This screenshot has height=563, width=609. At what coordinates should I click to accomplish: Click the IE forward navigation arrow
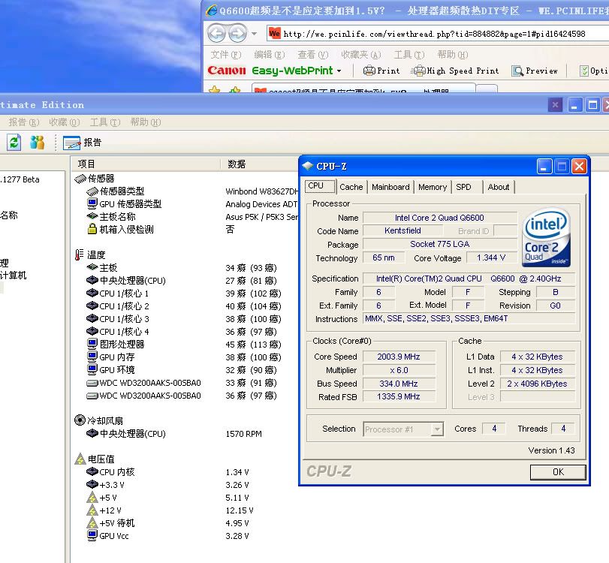click(237, 34)
